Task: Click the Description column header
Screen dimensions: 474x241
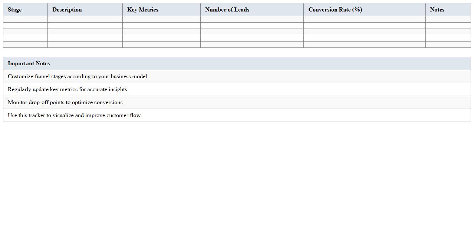Action: 67,10
